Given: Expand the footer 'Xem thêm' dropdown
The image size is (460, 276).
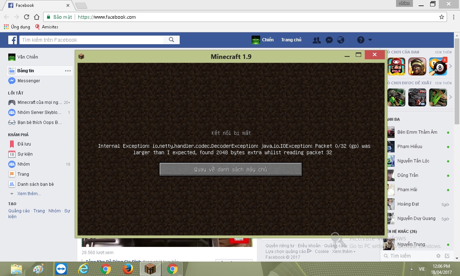Looking at the screenshot, I should pos(344,252).
